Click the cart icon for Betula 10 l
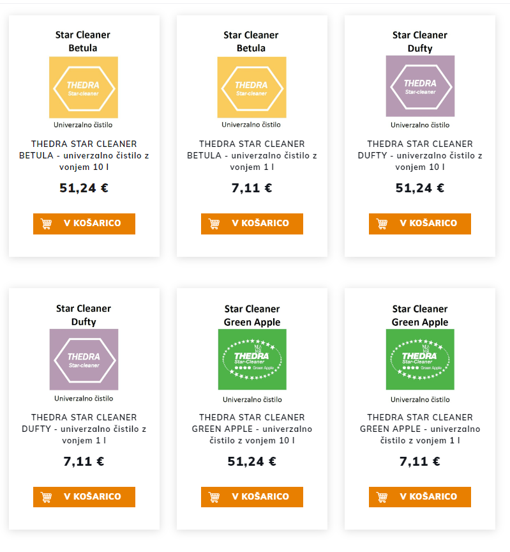510x552 pixels. pos(47,224)
